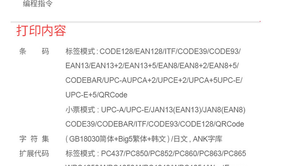The image size is (288, 166).
Task: Click the CODEBAR/UPC-AUPCA+2 text line
Action: (154, 80)
